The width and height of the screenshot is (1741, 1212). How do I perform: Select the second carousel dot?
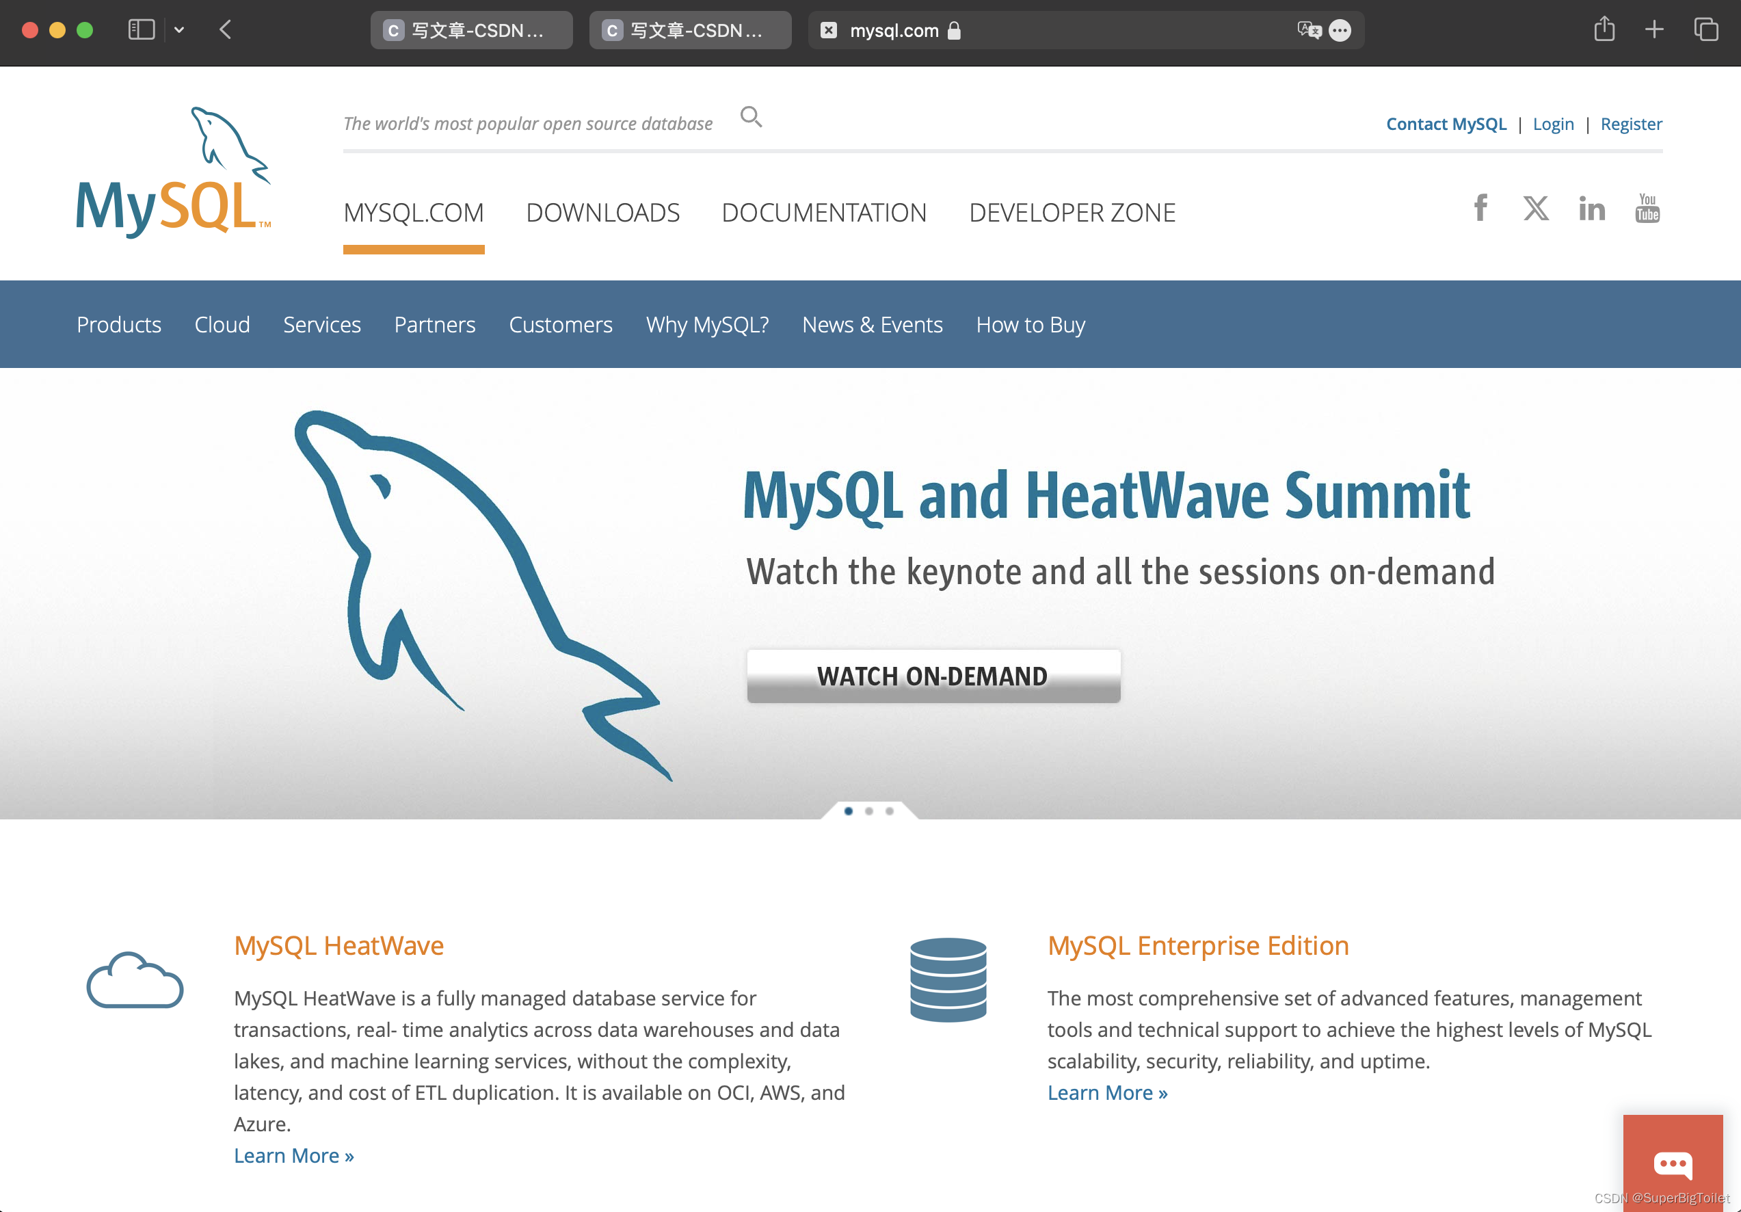tap(868, 811)
